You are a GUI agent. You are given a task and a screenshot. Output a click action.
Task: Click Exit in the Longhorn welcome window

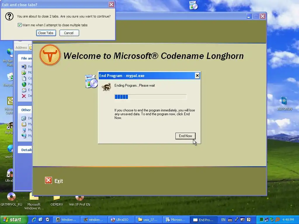(58, 181)
